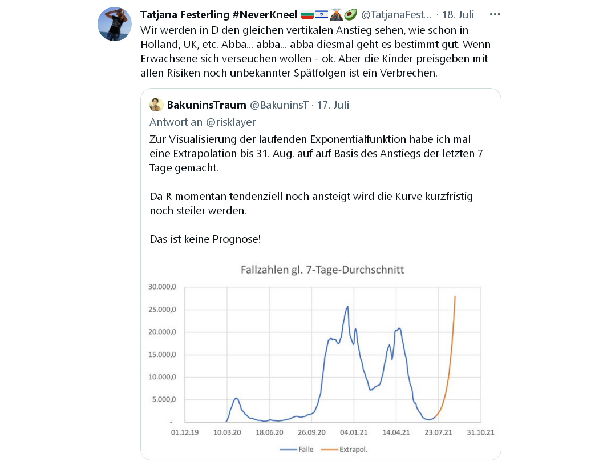
Task: Click the @BakuninsT handle
Action: (279, 105)
